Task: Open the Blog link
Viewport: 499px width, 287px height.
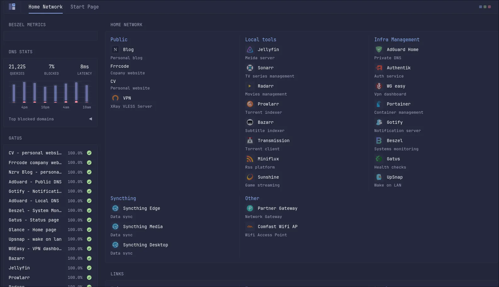Action: coord(128,49)
